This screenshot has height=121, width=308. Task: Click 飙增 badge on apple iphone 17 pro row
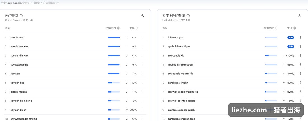(x=291, y=47)
